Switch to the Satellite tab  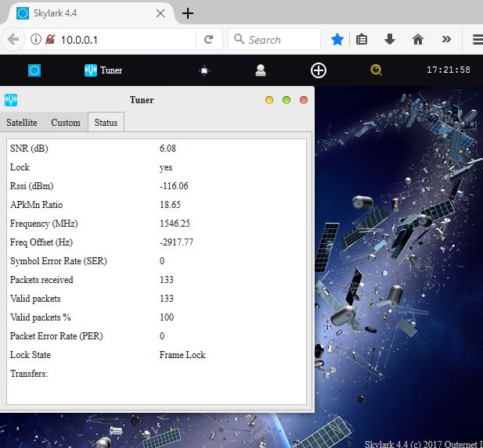22,123
